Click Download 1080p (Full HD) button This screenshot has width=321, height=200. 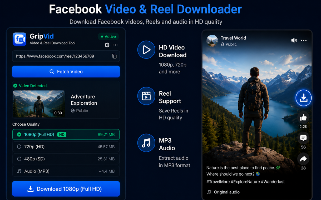point(66,189)
